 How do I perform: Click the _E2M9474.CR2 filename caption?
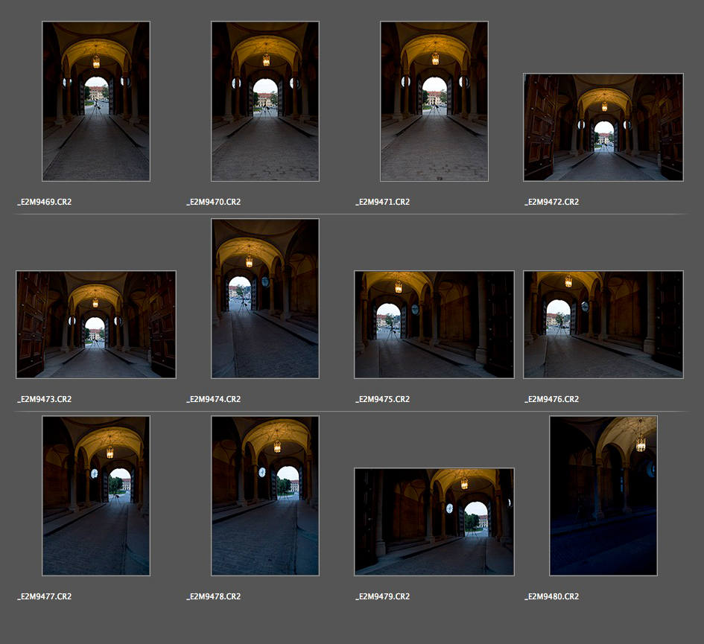click(x=214, y=399)
